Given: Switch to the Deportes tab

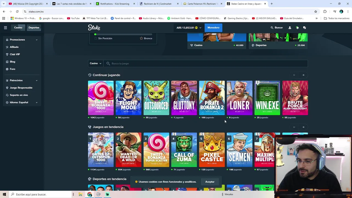Looking at the screenshot, I should (x=34, y=28).
